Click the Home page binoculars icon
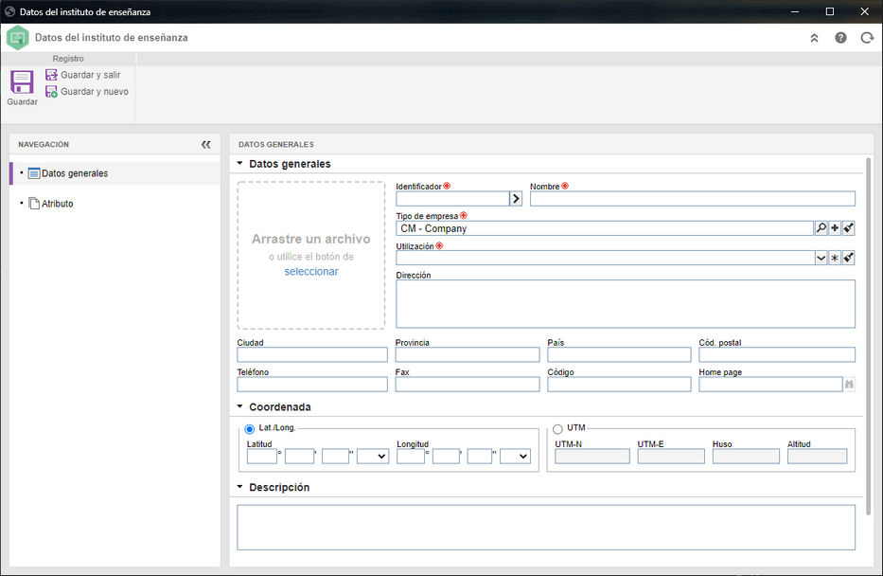Image resolution: width=883 pixels, height=576 pixels. 849,385
